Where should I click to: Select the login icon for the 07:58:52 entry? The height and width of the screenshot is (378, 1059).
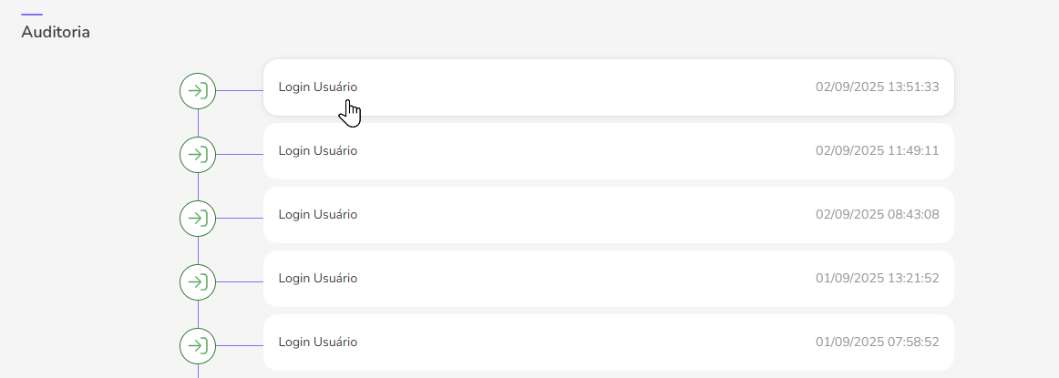click(x=198, y=346)
